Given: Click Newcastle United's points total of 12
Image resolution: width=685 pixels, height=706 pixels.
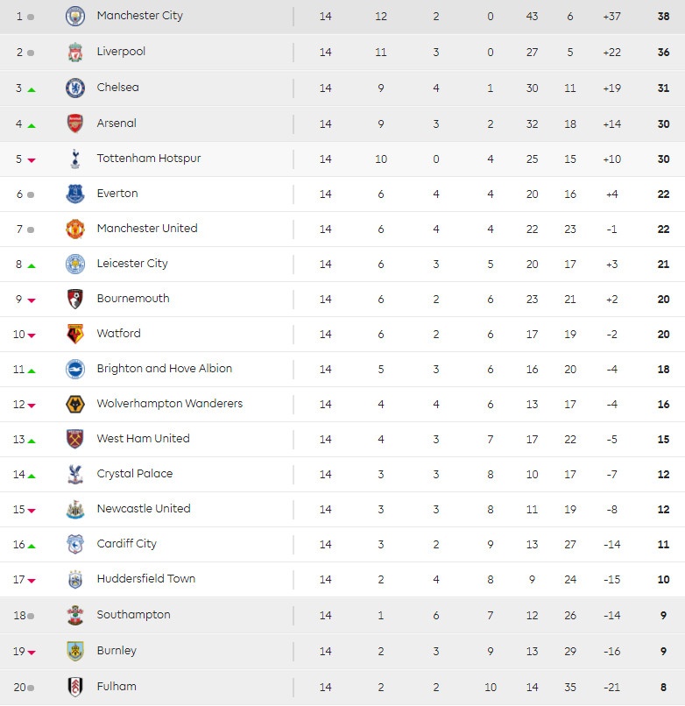Looking at the screenshot, I should (663, 509).
